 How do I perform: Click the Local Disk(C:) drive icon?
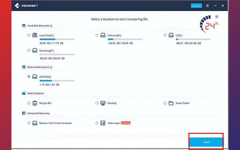(35, 35)
